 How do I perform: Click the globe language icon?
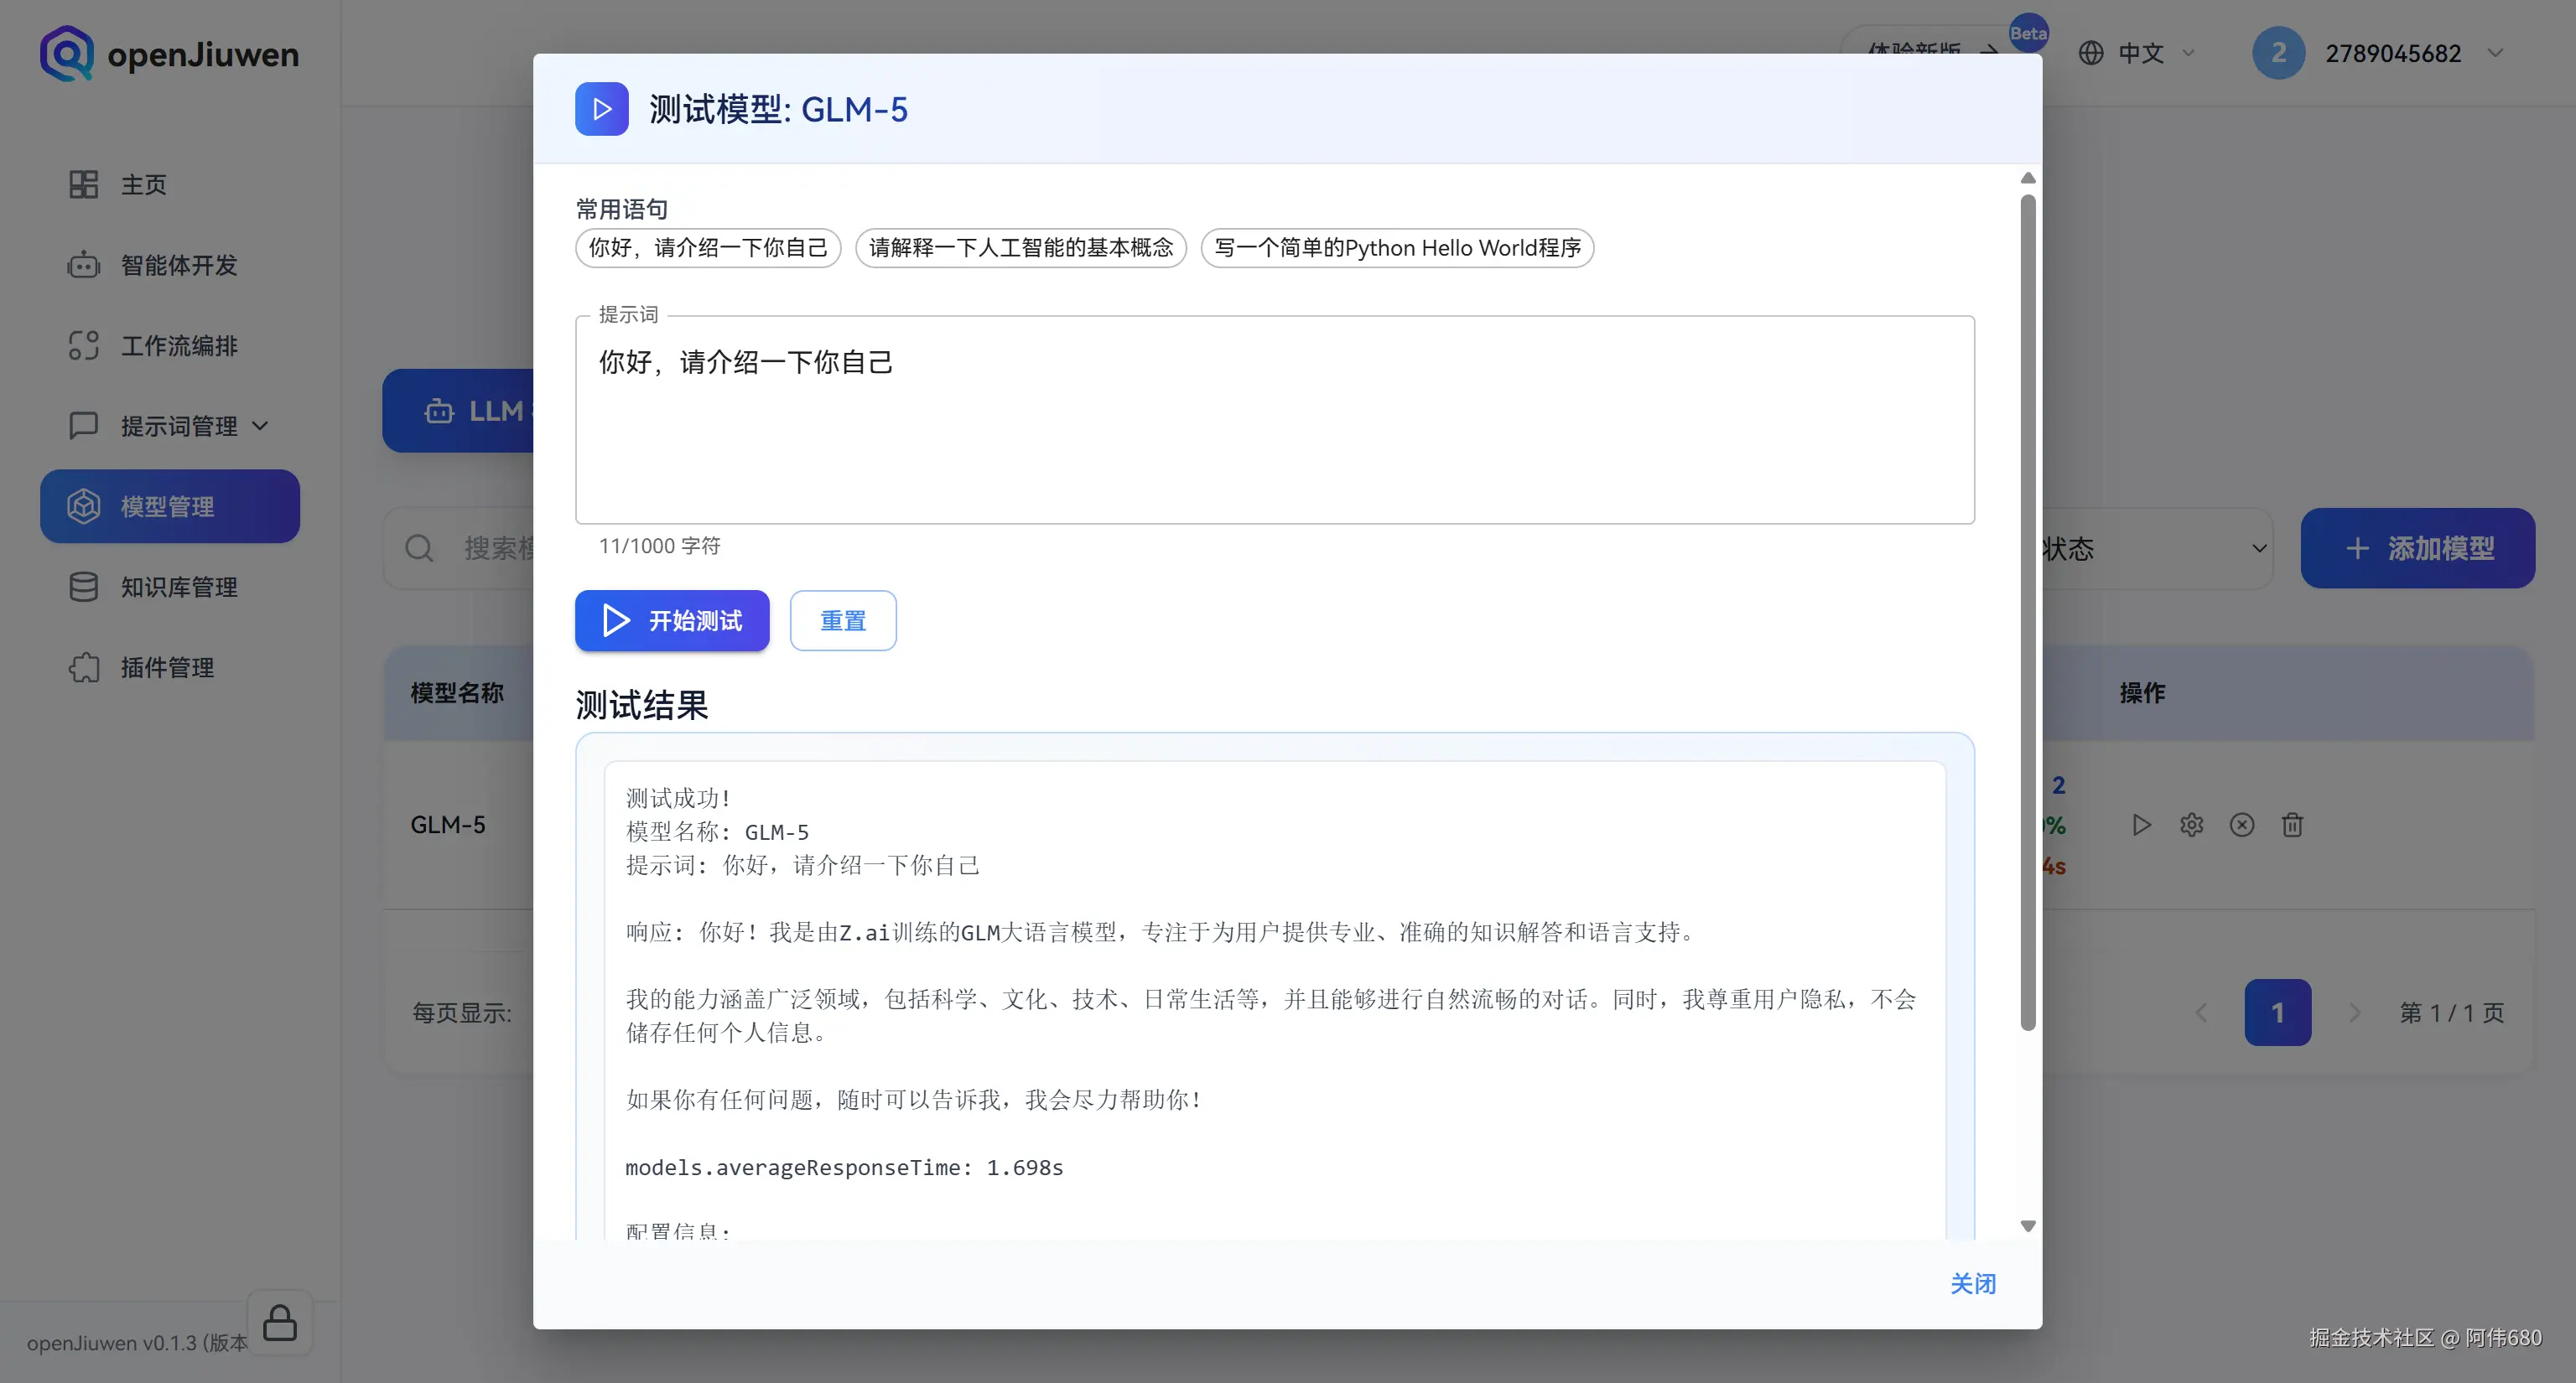coord(2091,53)
